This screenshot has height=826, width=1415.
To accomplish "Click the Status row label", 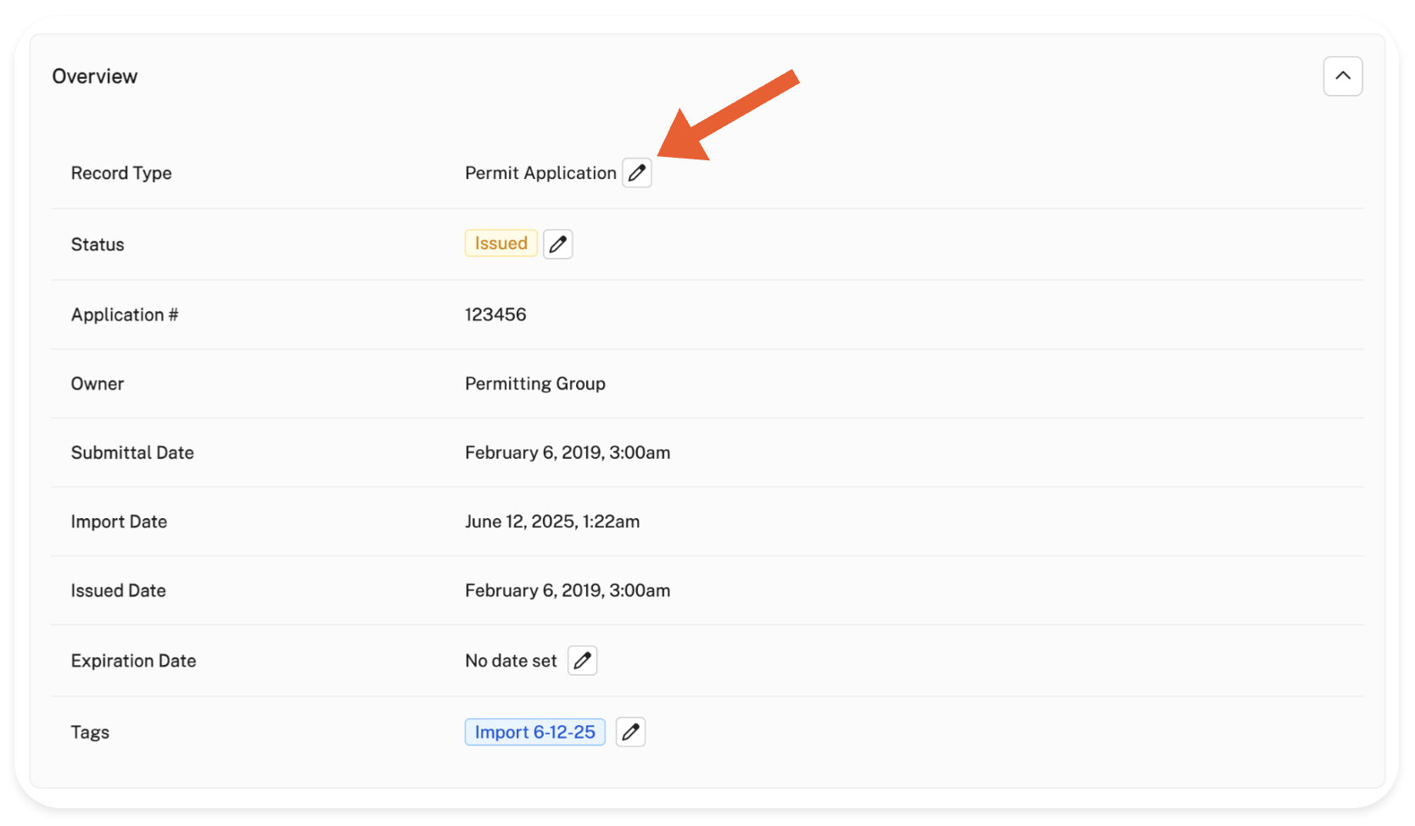I will [x=98, y=244].
